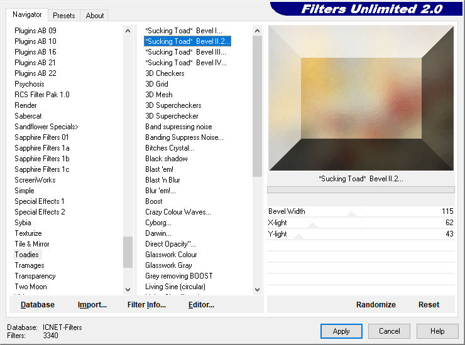Select the Navigator tab
This screenshot has width=465, height=345.
[27, 14]
